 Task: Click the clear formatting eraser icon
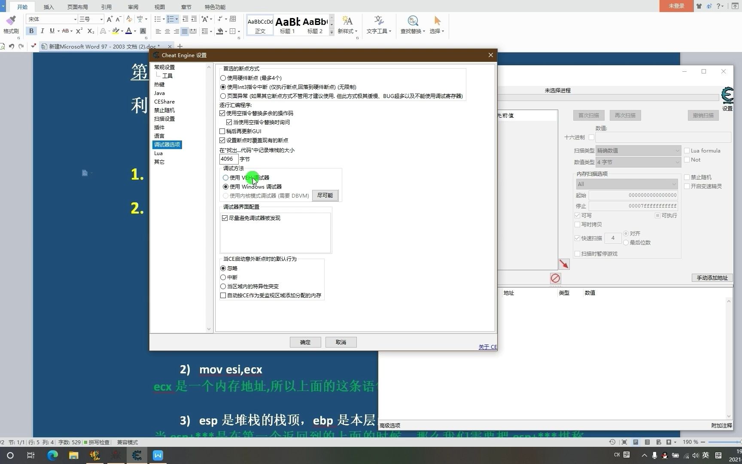coord(129,19)
